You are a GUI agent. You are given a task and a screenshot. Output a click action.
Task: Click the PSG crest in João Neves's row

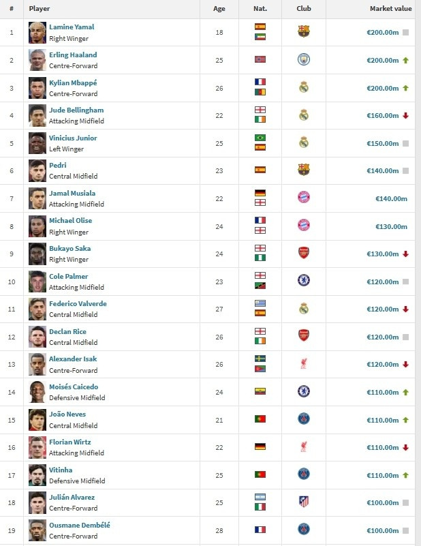[304, 419]
